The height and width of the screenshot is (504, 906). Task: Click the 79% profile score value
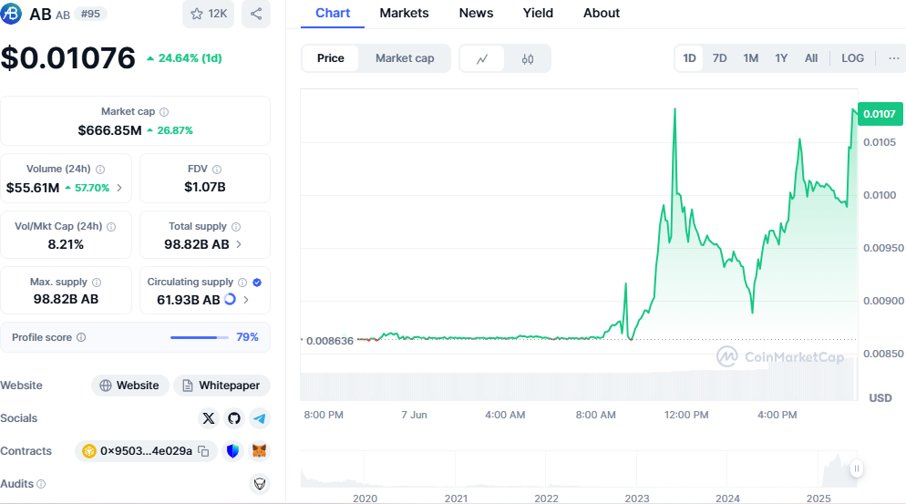(247, 337)
